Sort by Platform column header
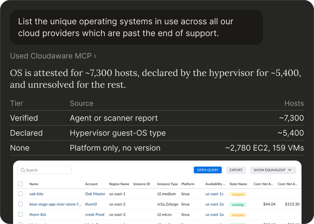This screenshot has width=314, height=224. [188, 184]
